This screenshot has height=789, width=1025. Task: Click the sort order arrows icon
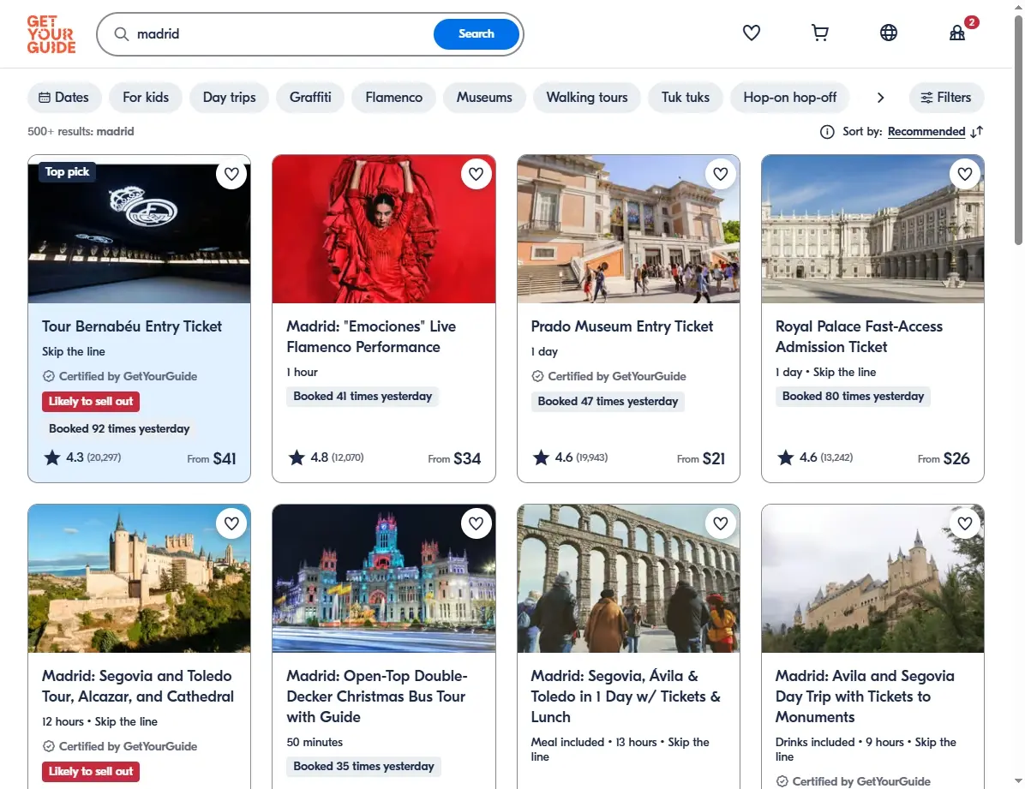[977, 132]
